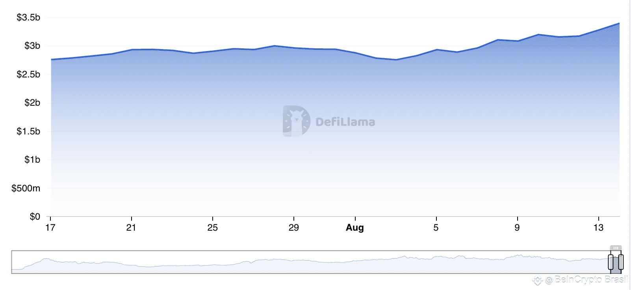The image size is (631, 290).
Task: Click the 21 date tick on the x-axis
Action: point(131,228)
